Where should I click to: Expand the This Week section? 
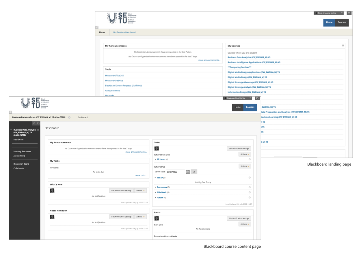155,192
